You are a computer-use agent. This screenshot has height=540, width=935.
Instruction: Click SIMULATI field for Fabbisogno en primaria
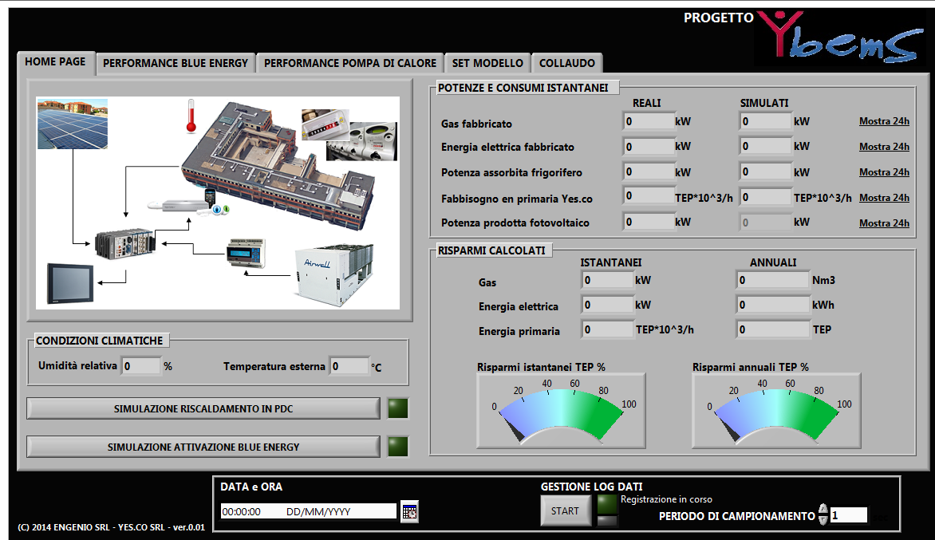[x=766, y=197]
